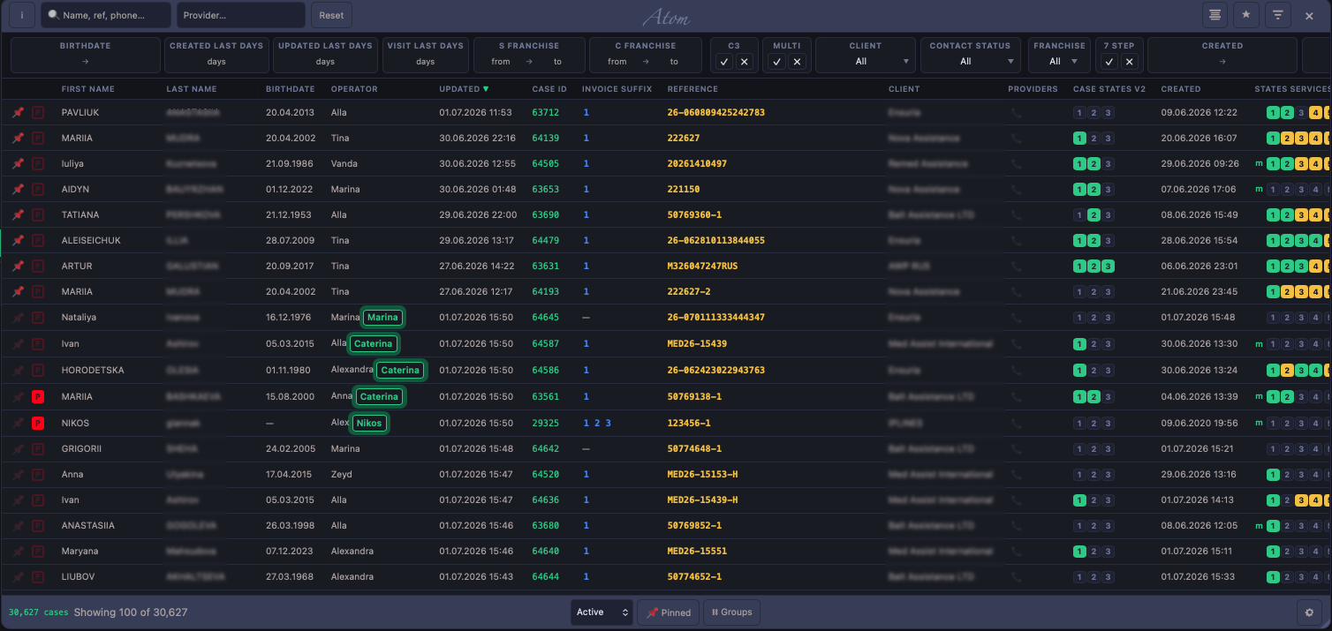The width and height of the screenshot is (1332, 631).
Task: Click the red P badge on NIKOS row
Action: pos(38,424)
